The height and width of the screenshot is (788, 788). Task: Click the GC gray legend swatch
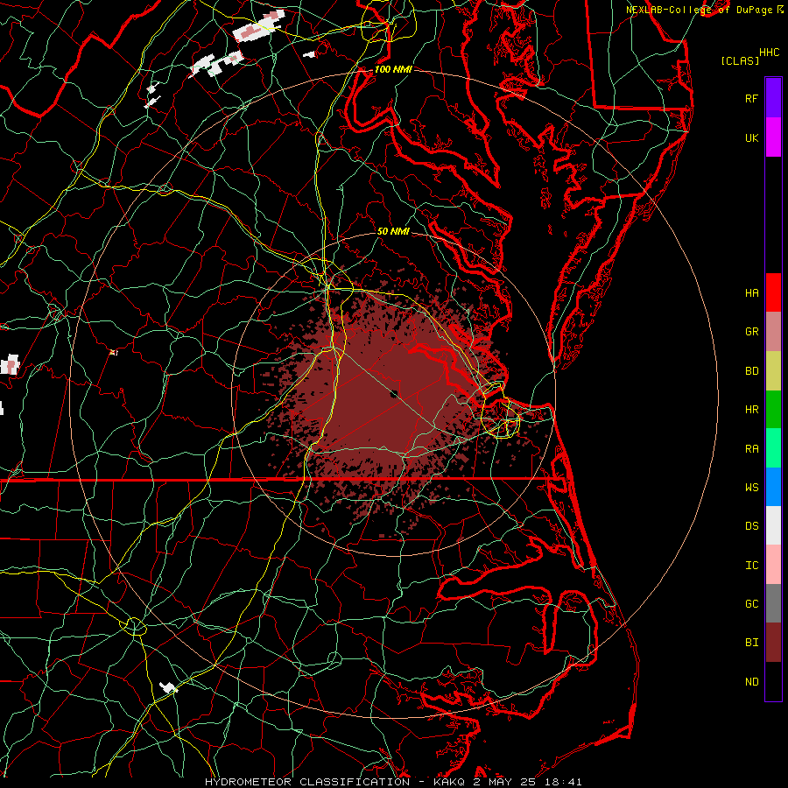pyautogui.click(x=773, y=603)
